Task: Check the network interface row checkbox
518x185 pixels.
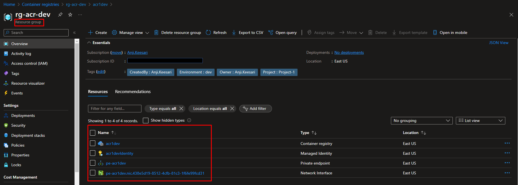Action: click(x=93, y=173)
